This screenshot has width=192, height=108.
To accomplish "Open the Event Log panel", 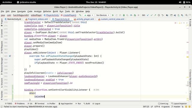I will [163, 103].
